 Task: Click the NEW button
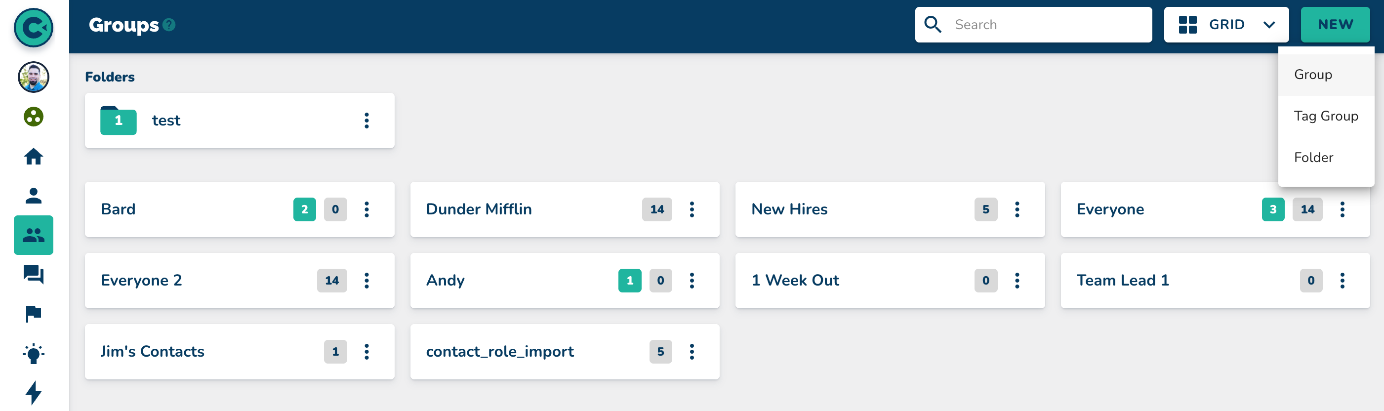1335,25
